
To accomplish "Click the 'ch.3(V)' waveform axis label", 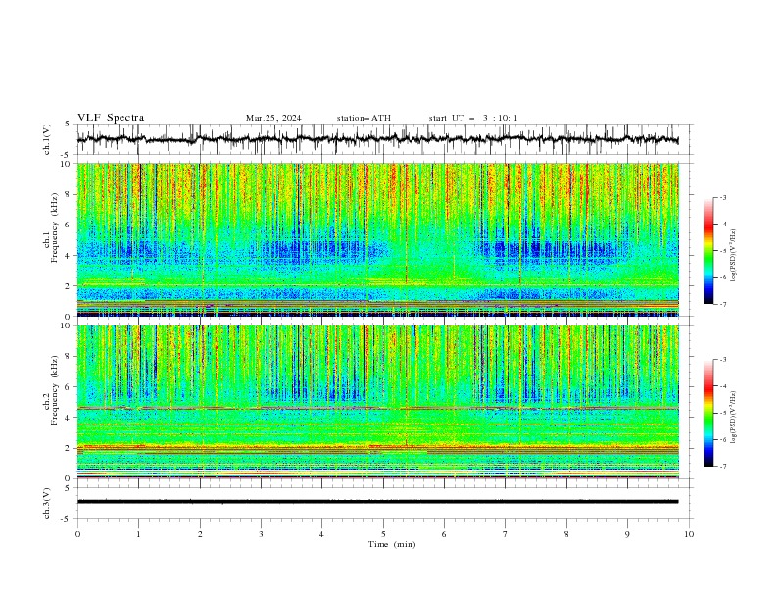I will tap(47, 503).
